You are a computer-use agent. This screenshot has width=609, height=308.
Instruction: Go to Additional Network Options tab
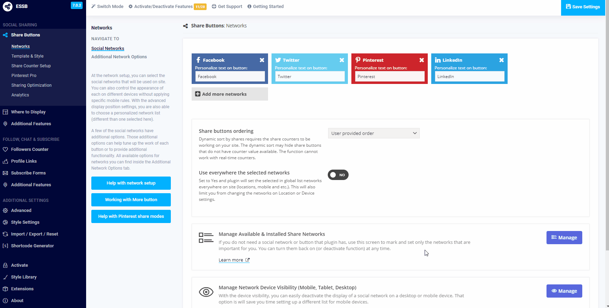click(119, 57)
